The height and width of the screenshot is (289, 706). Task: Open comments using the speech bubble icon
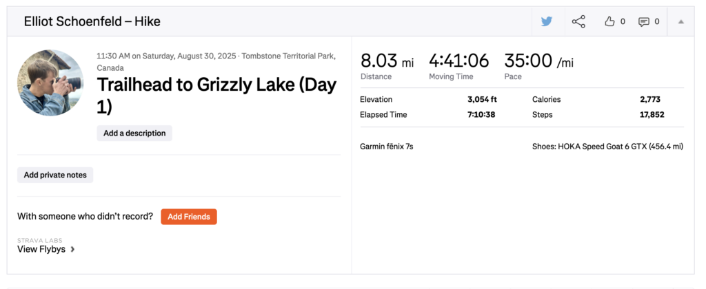[x=644, y=21]
